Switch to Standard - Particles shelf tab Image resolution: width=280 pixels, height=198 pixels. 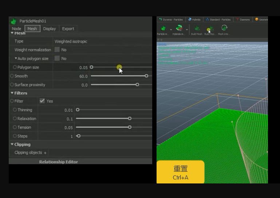[x=218, y=19]
